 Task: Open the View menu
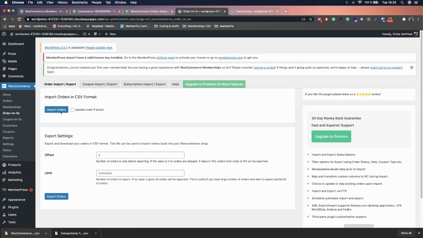point(50,2)
